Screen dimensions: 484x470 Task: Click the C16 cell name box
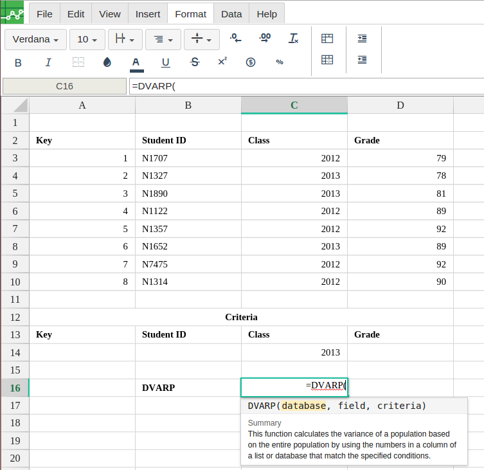[64, 86]
